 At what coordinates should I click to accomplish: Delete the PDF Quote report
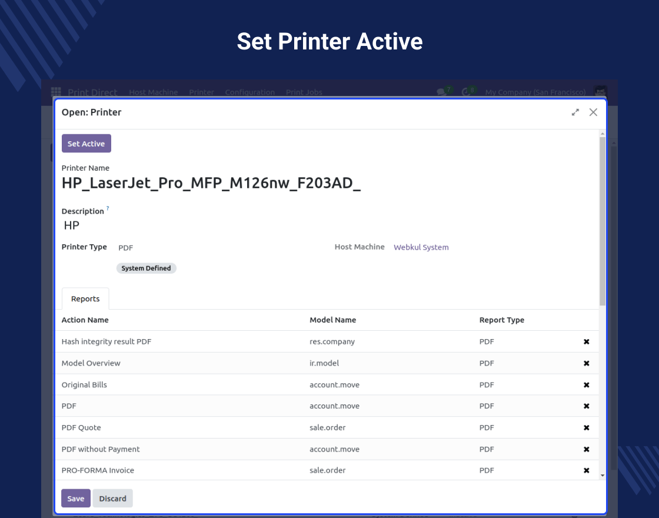586,427
